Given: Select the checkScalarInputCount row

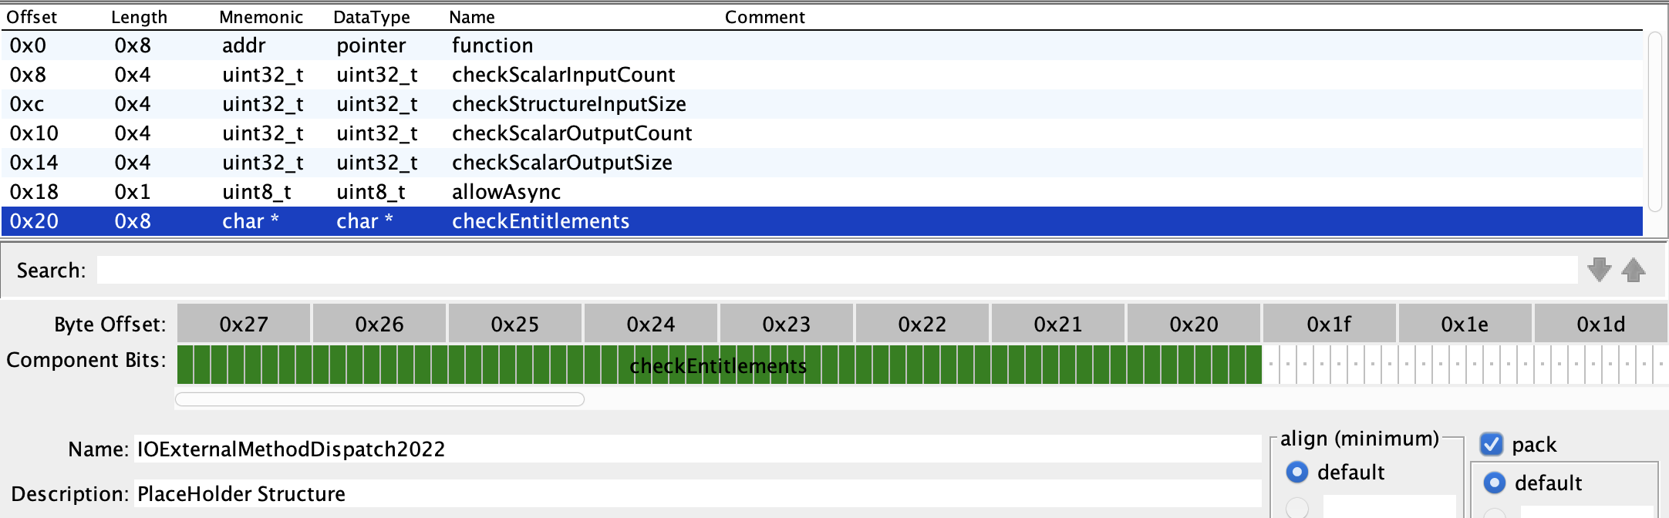Looking at the screenshot, I should tap(563, 75).
